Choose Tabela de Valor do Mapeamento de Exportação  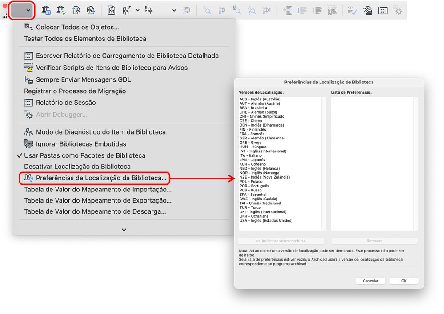98,201
